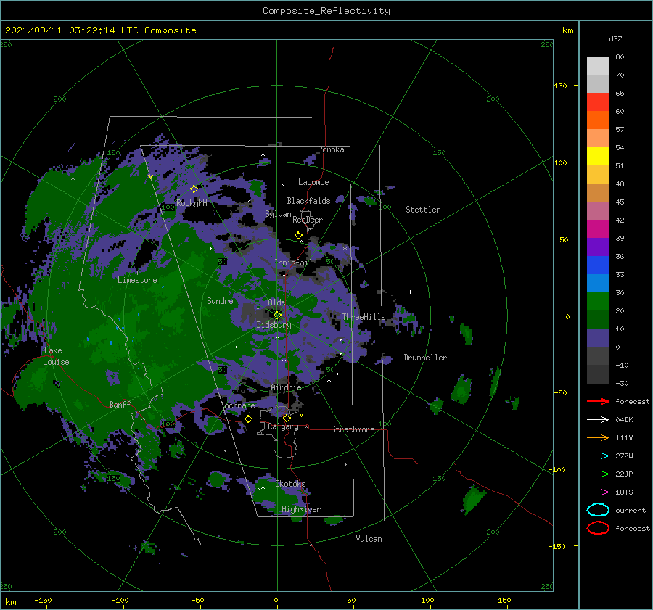Click the 'current' legend text

click(x=630, y=510)
